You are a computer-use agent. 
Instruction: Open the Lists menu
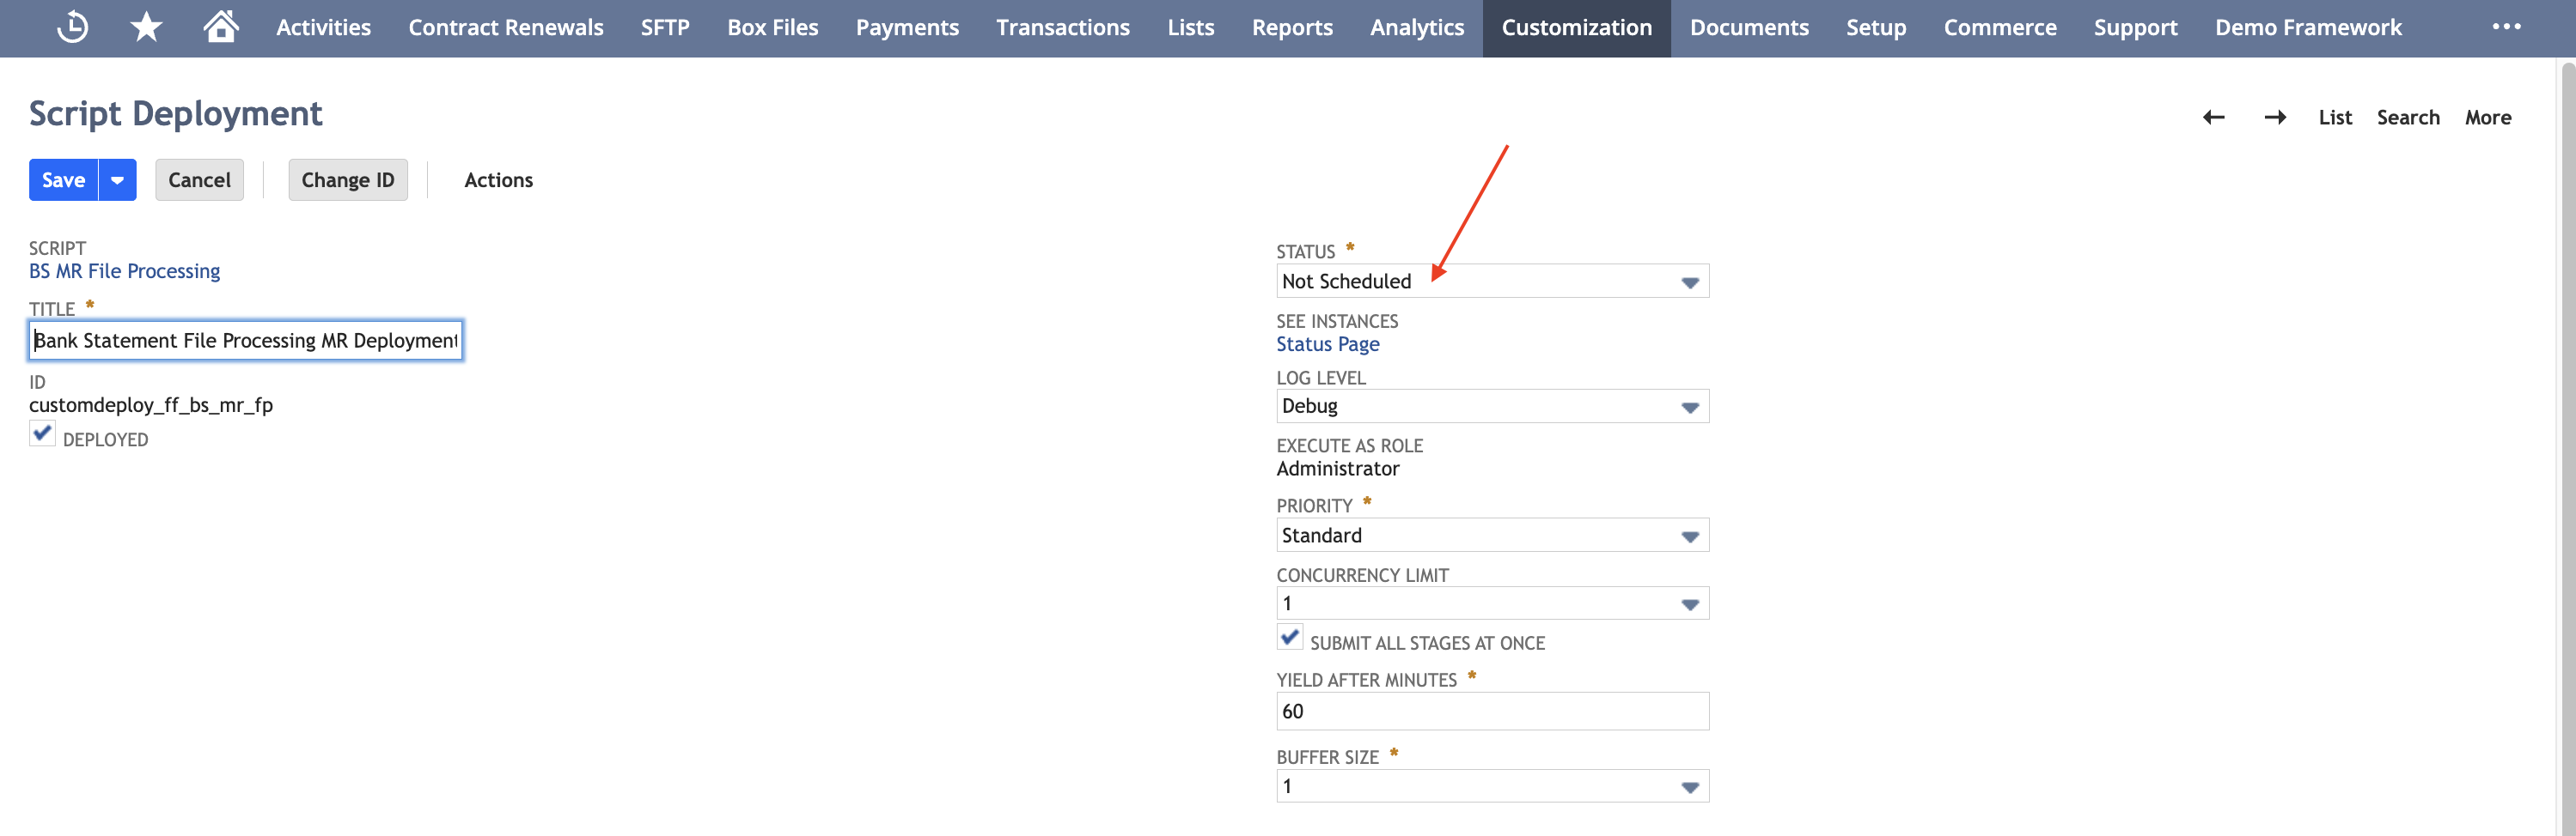pyautogui.click(x=1191, y=28)
